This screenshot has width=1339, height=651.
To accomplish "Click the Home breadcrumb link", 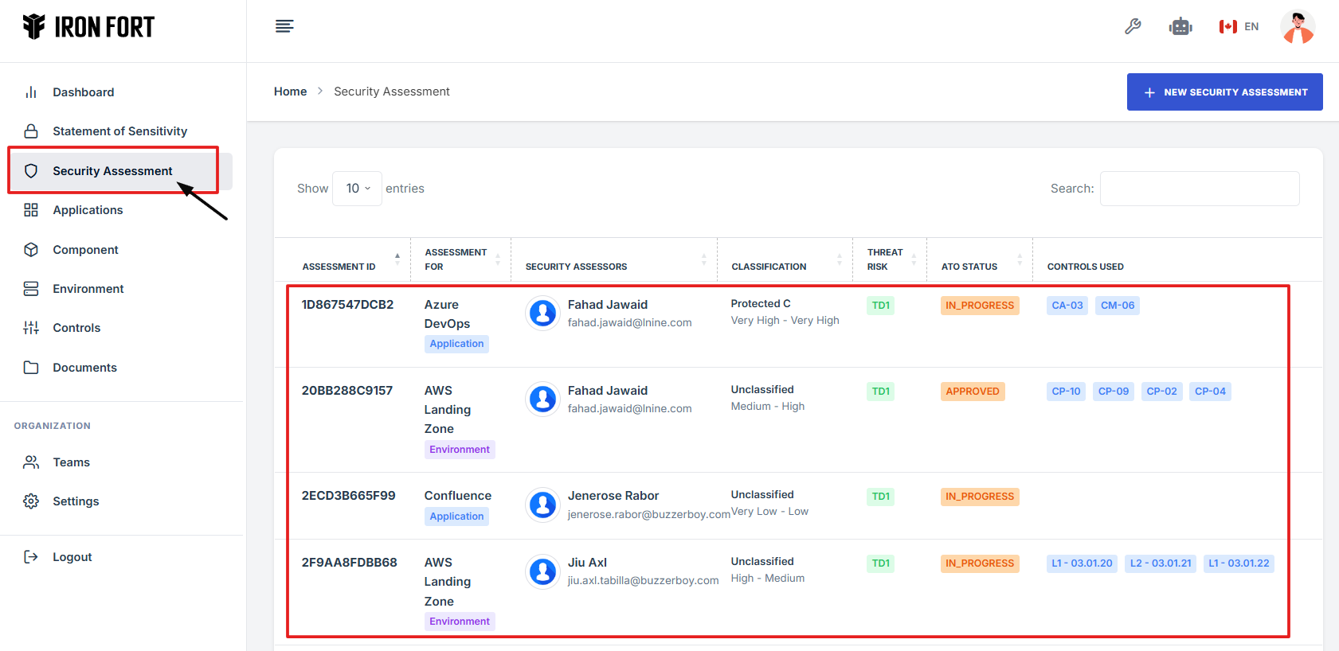I will (290, 92).
